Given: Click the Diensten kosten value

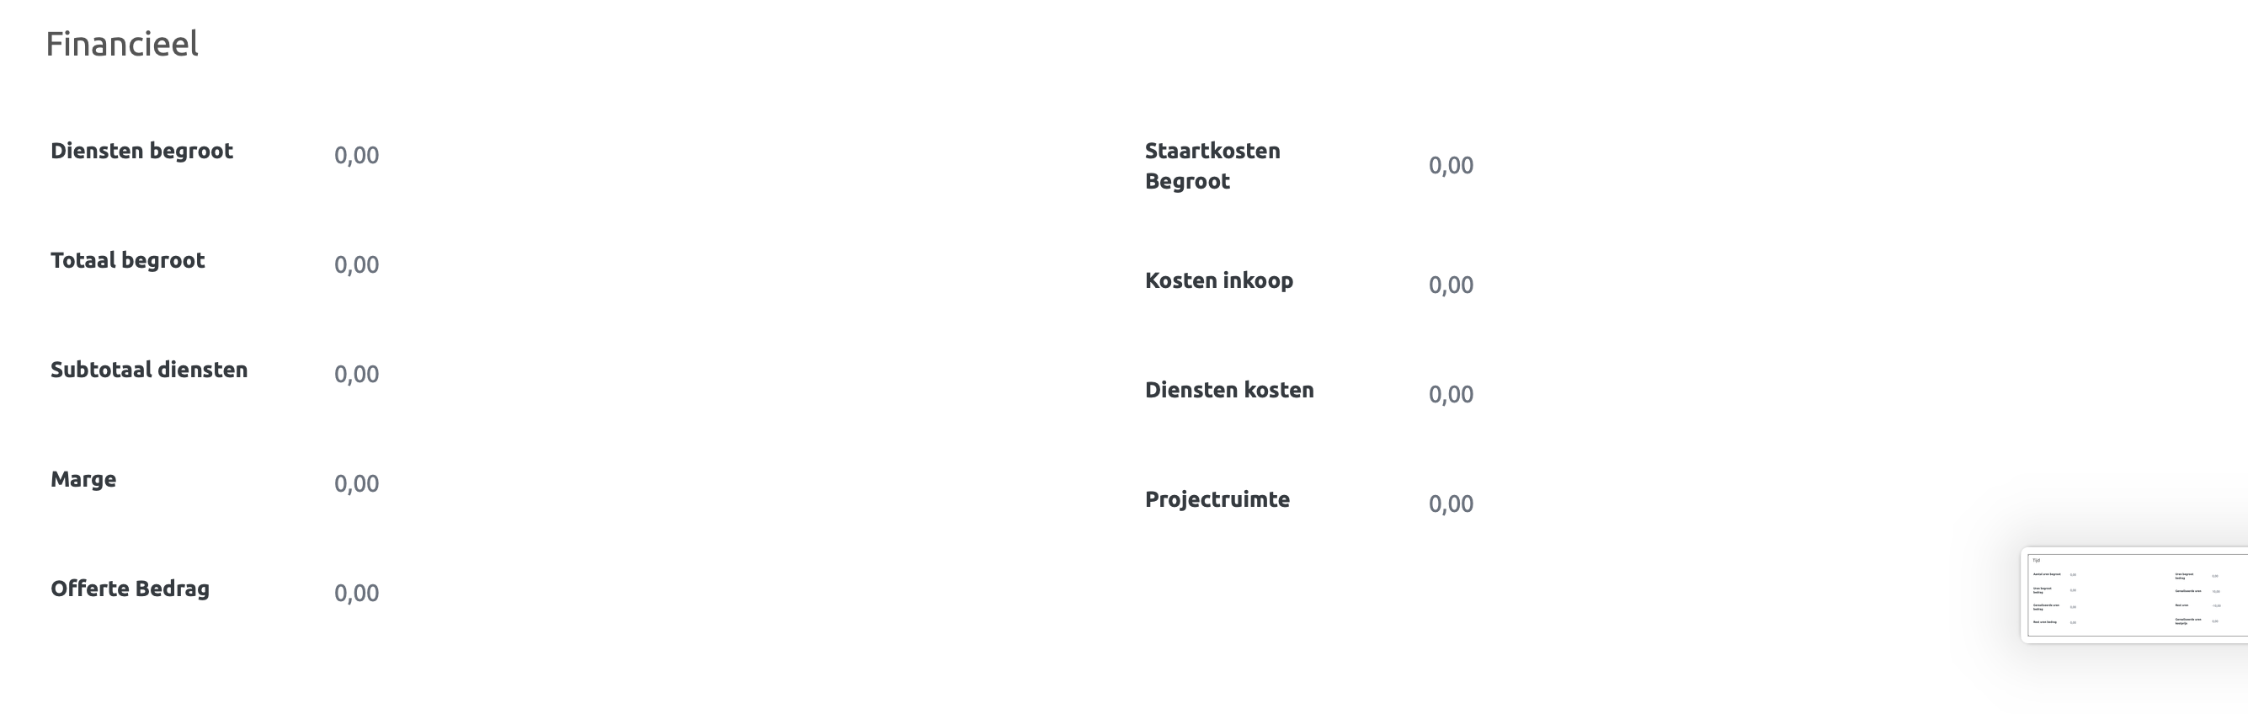Looking at the screenshot, I should click(1451, 395).
